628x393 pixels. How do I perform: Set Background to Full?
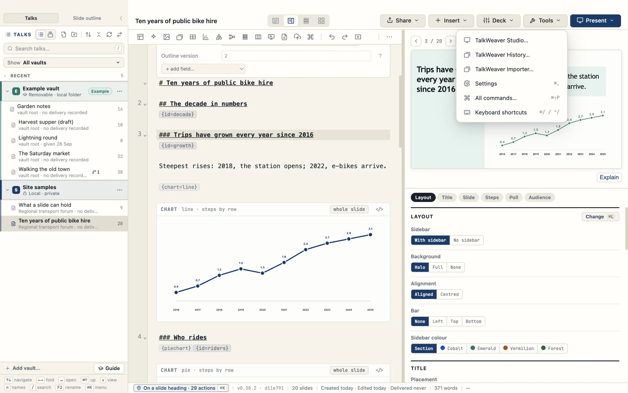point(438,267)
